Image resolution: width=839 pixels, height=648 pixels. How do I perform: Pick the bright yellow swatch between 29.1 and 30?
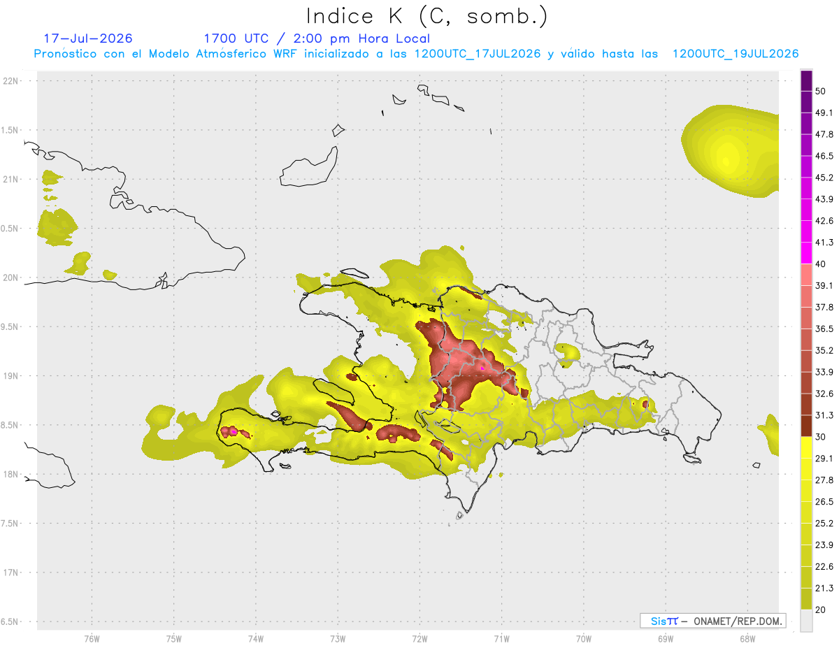[x=806, y=447]
